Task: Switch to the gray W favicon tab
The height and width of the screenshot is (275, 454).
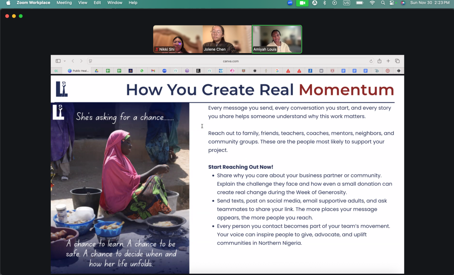Action: (x=321, y=71)
